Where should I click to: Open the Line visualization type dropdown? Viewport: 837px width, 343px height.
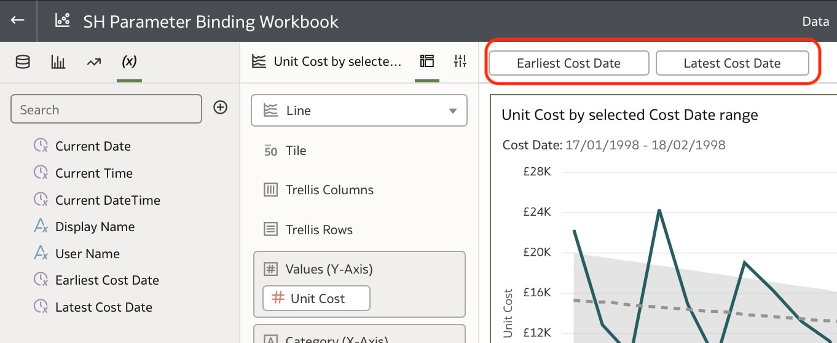coord(360,111)
